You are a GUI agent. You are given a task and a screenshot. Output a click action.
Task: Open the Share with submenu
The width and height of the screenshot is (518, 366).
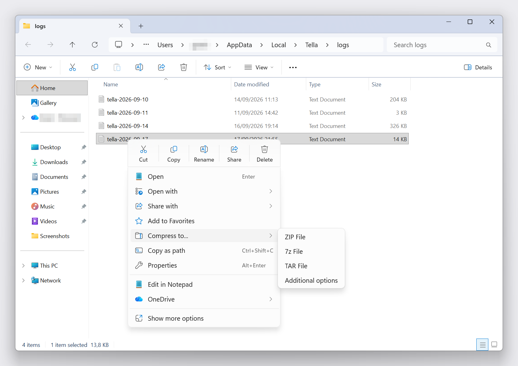tap(204, 206)
